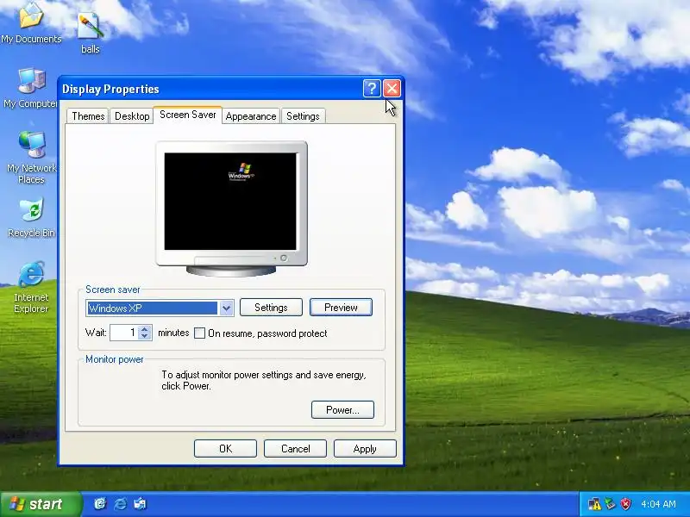Click the network warning tray icon
Image resolution: width=690 pixels, height=517 pixels.
(594, 504)
